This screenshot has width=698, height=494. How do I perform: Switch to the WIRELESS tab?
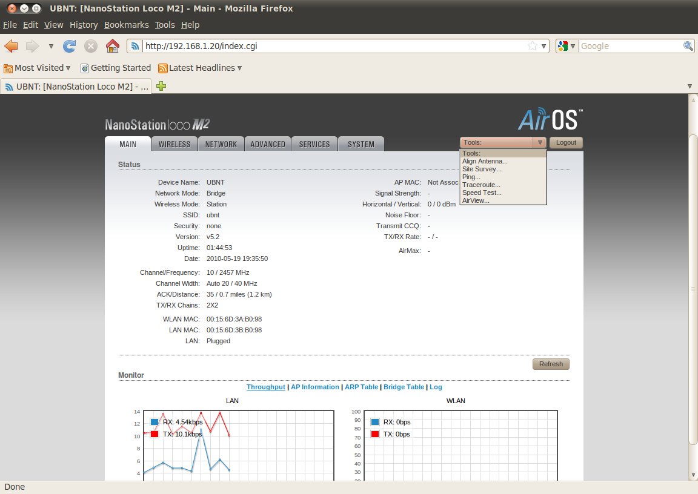tap(174, 144)
